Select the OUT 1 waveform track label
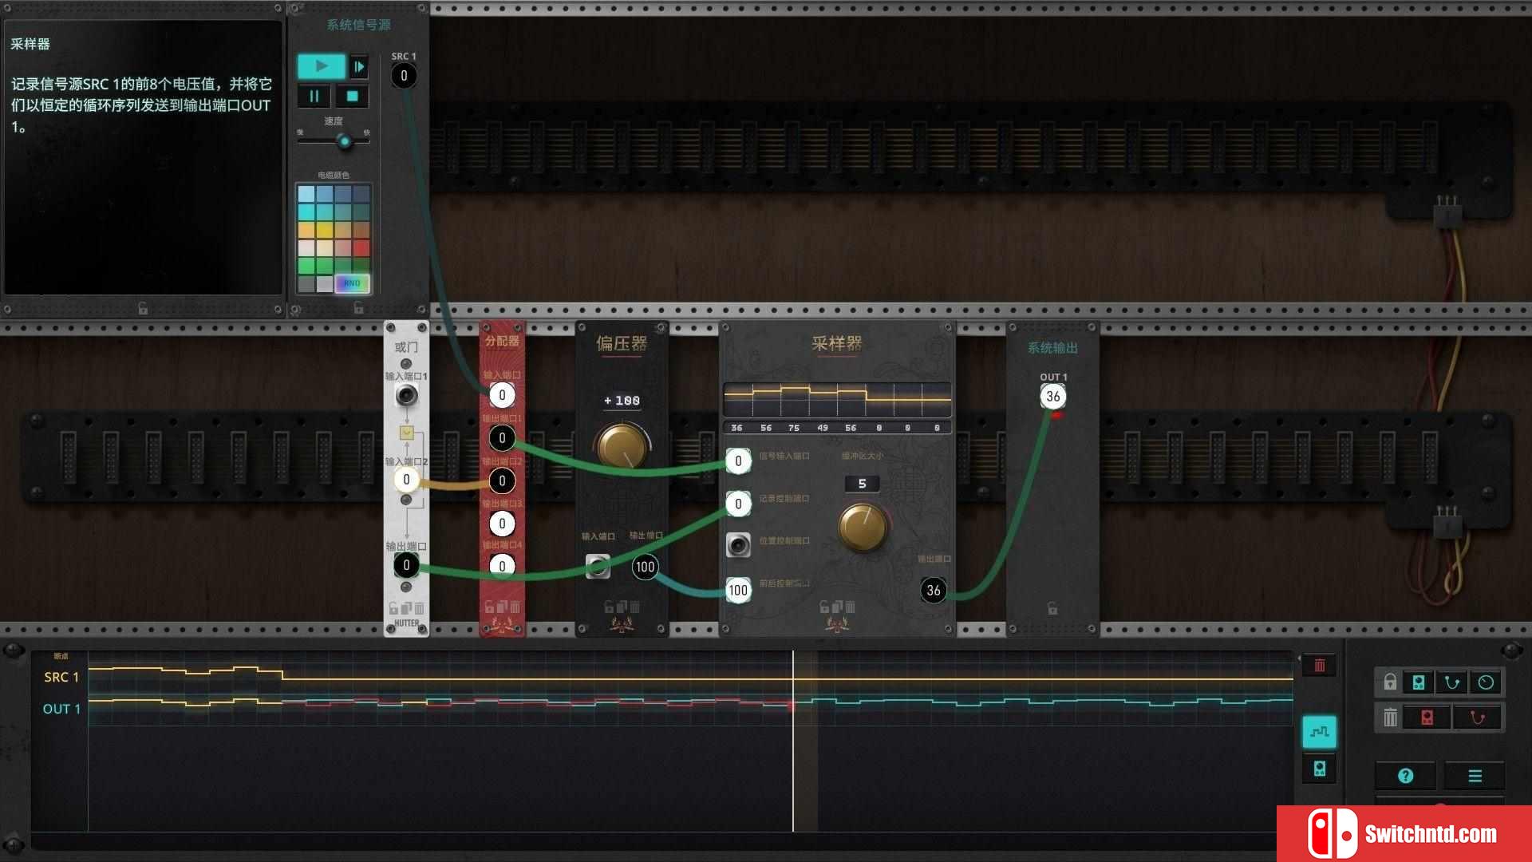 pyautogui.click(x=61, y=710)
